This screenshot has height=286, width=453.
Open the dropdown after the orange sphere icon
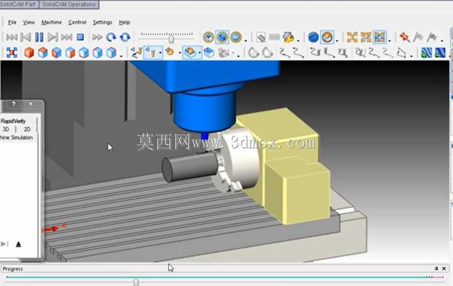tap(337, 40)
